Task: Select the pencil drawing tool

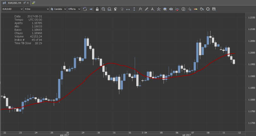Action: (x=146, y=9)
